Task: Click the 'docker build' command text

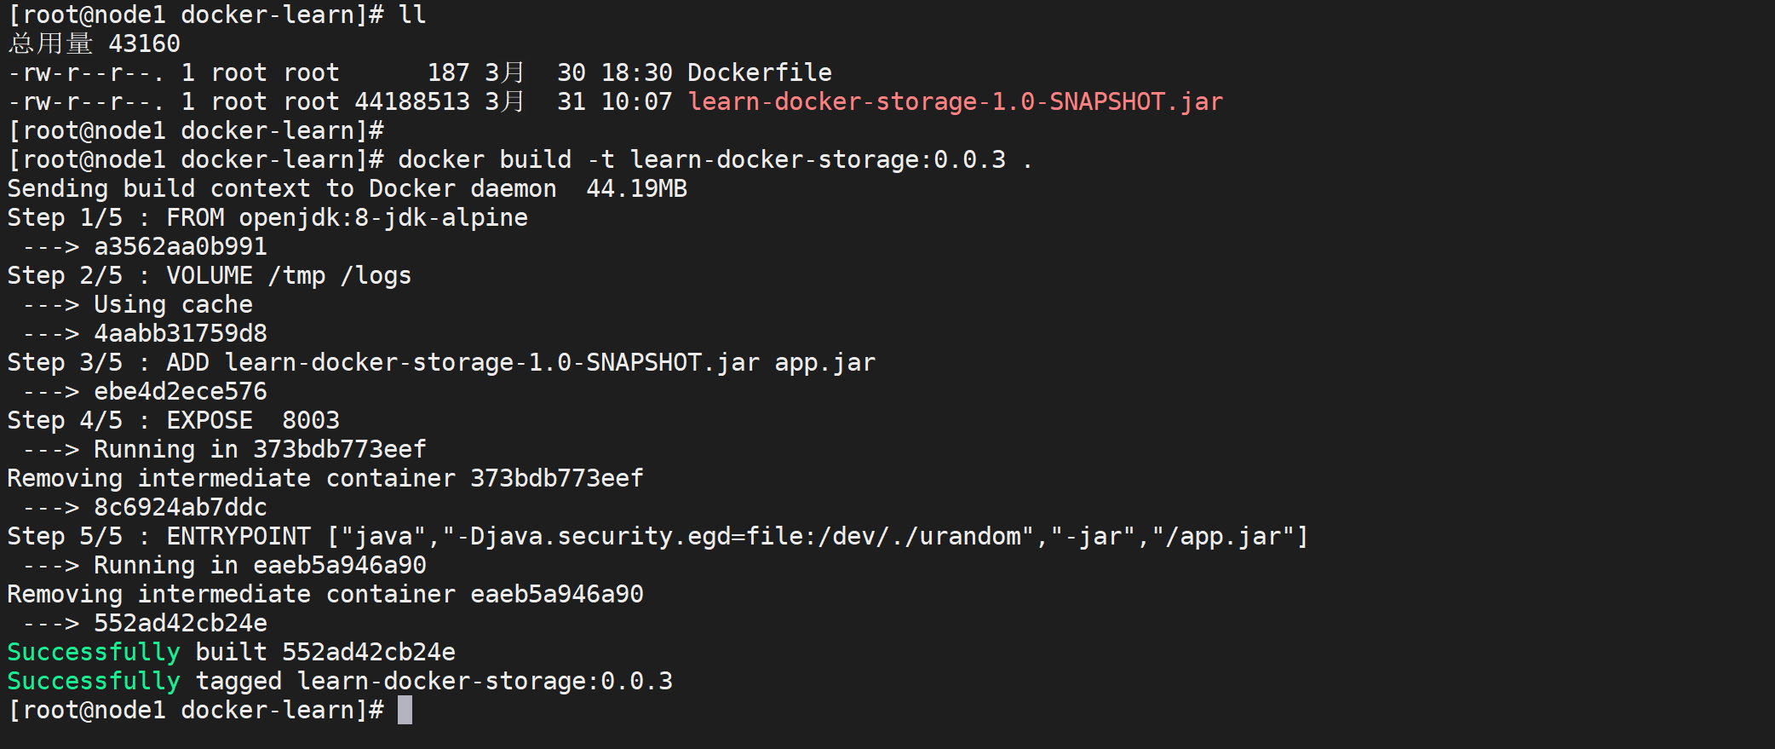Action: pyautogui.click(x=484, y=160)
